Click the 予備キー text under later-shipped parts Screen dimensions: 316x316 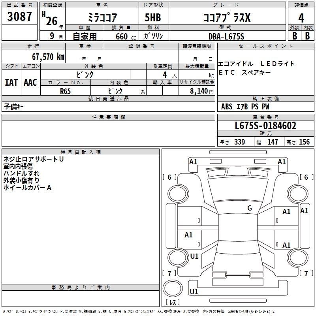click(14, 107)
